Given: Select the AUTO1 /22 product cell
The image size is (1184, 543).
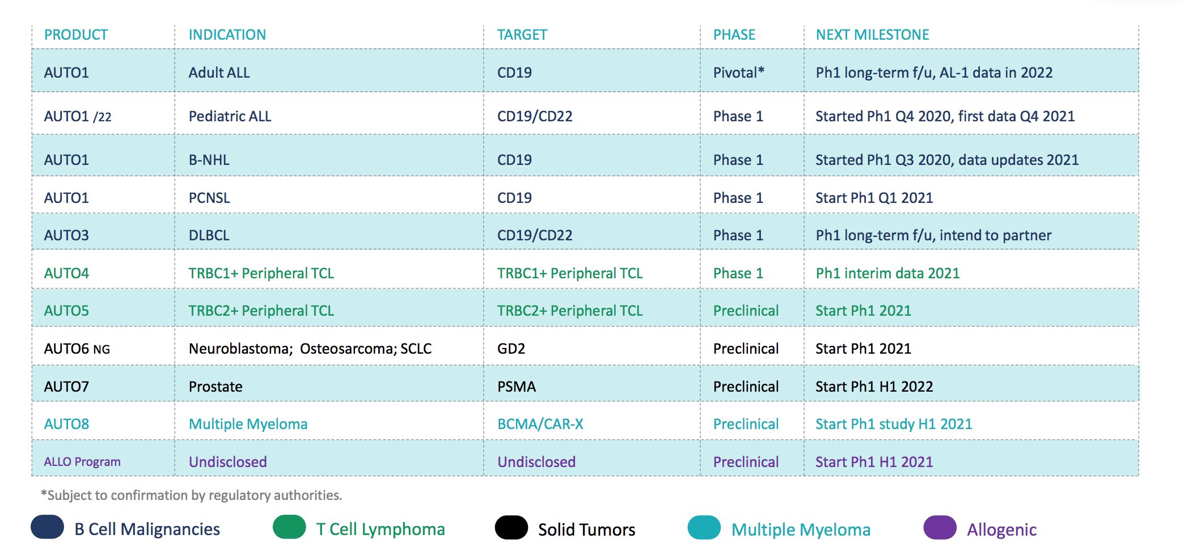Looking at the screenshot, I should click(78, 117).
